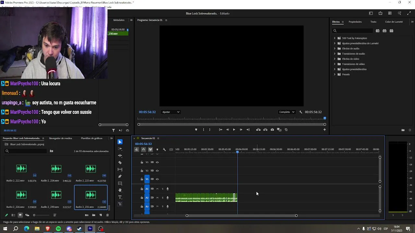Image resolution: width=415 pixels, height=233 pixels.
Task: Switch to Navegador de medios tab
Action: (61, 139)
